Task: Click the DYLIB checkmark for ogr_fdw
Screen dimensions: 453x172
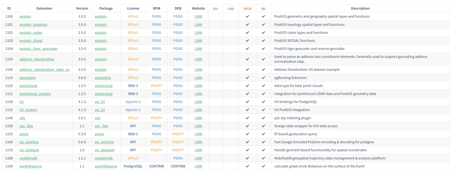Action: (247, 126)
